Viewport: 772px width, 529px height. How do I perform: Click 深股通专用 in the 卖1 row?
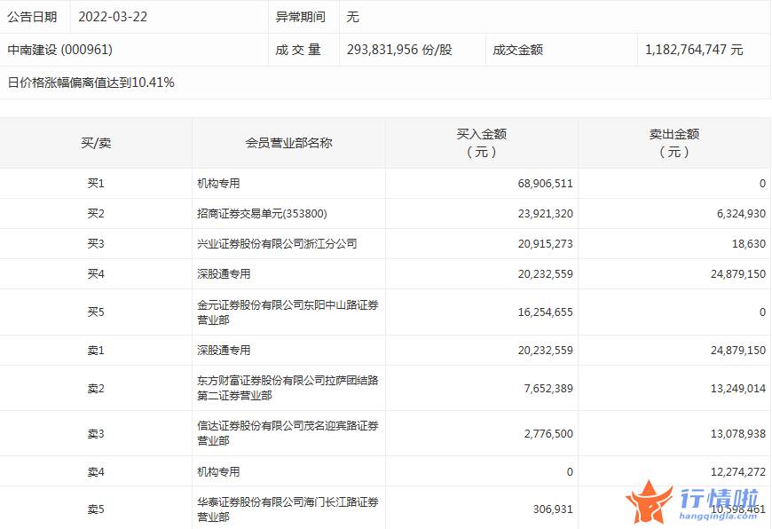pos(224,351)
